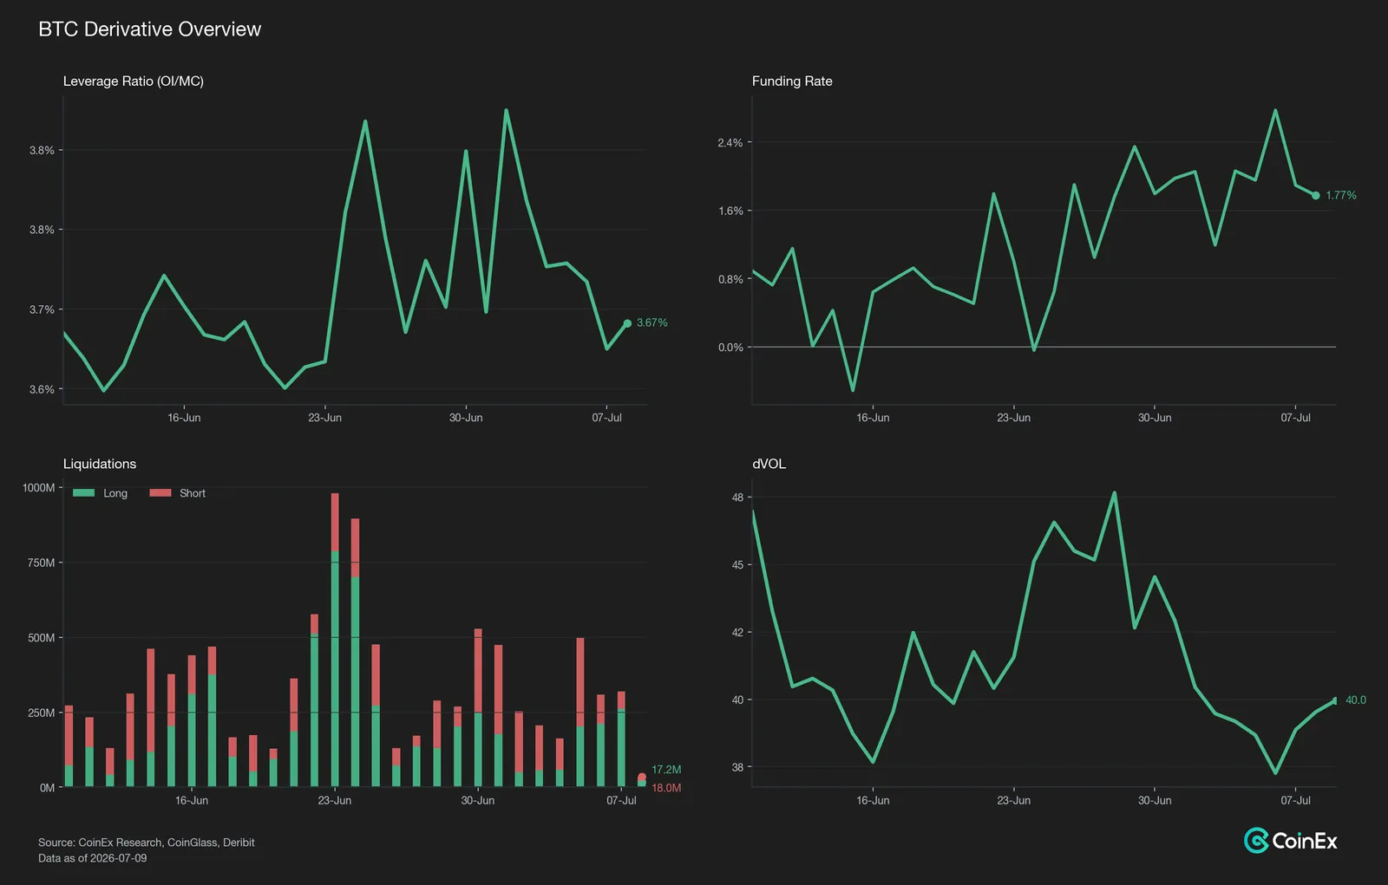
Task: Click the Funding Rate line's last data point
Action: click(1316, 196)
